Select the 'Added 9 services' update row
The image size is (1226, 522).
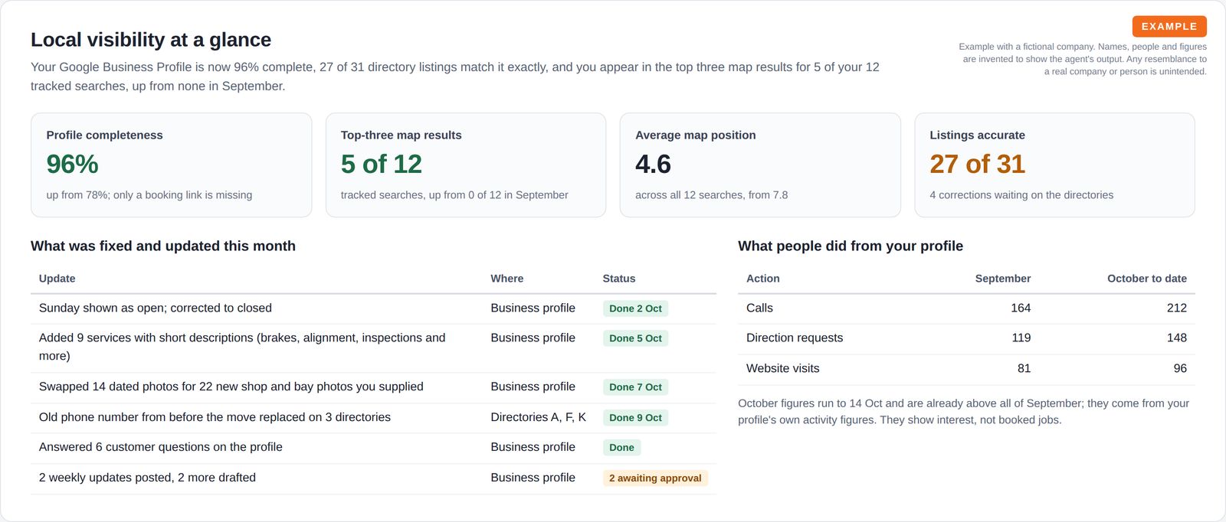[x=373, y=347]
